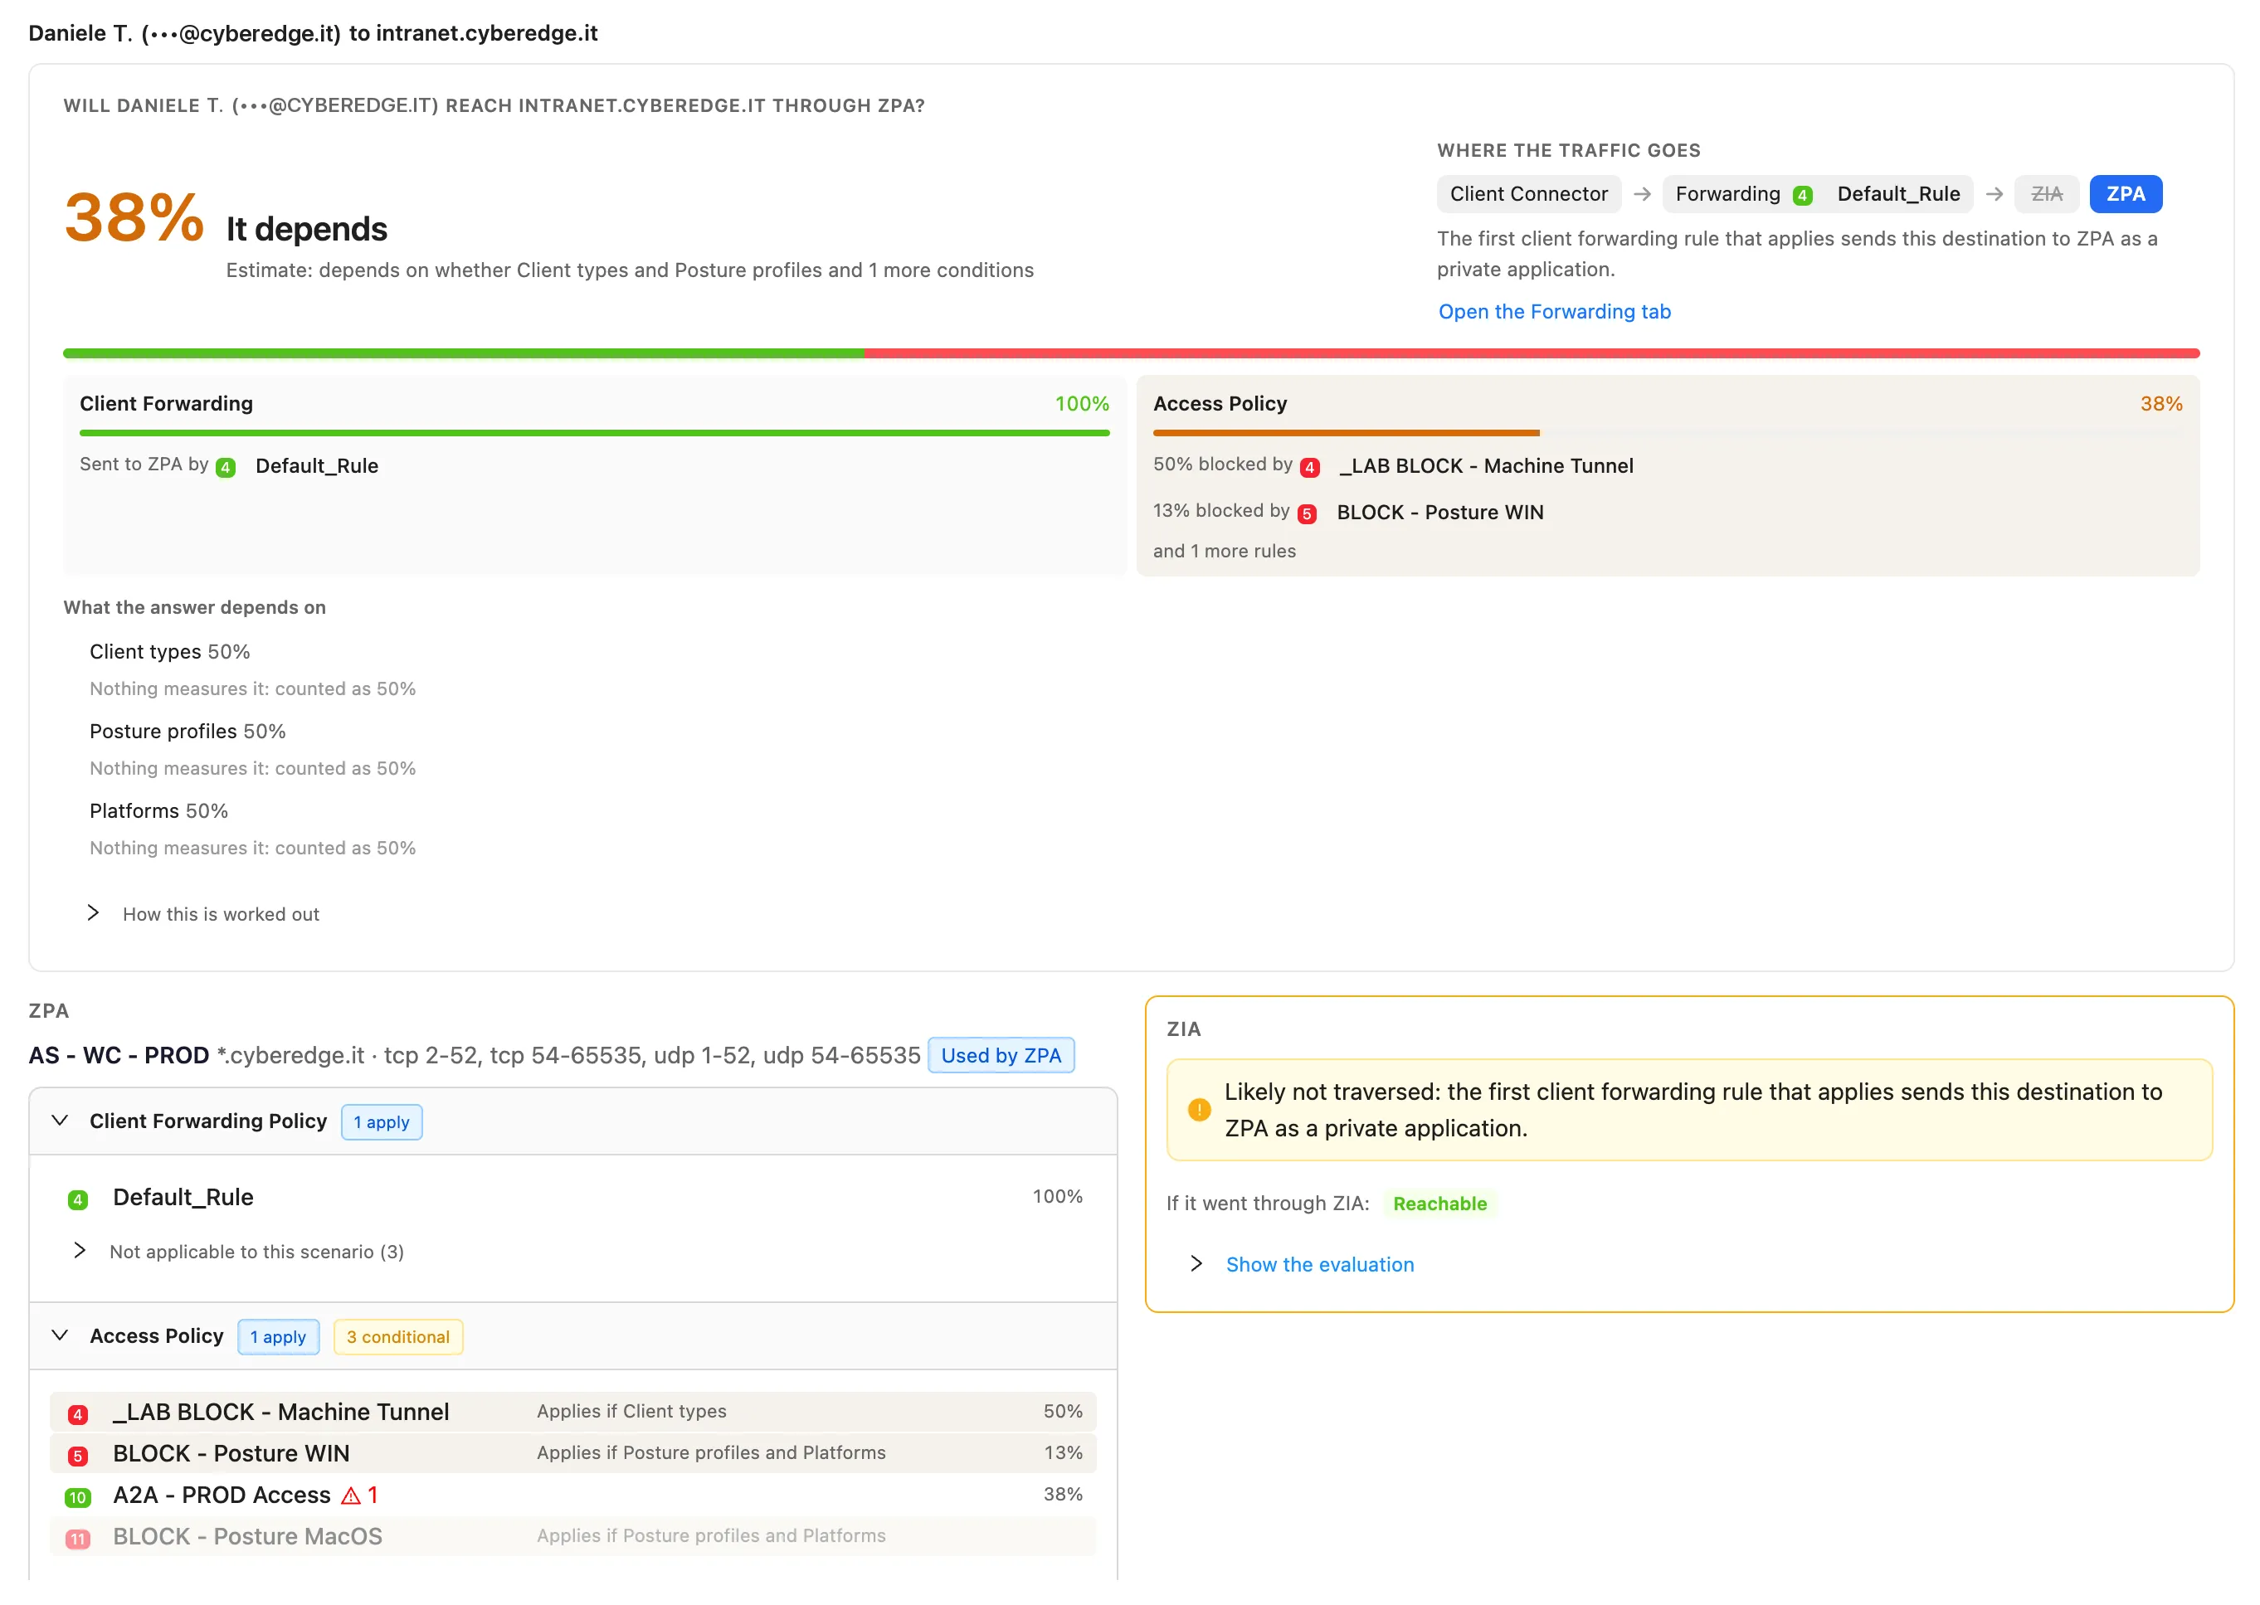Click the struck-through ZIA badge
The height and width of the screenshot is (1605, 2260).
click(x=2047, y=194)
